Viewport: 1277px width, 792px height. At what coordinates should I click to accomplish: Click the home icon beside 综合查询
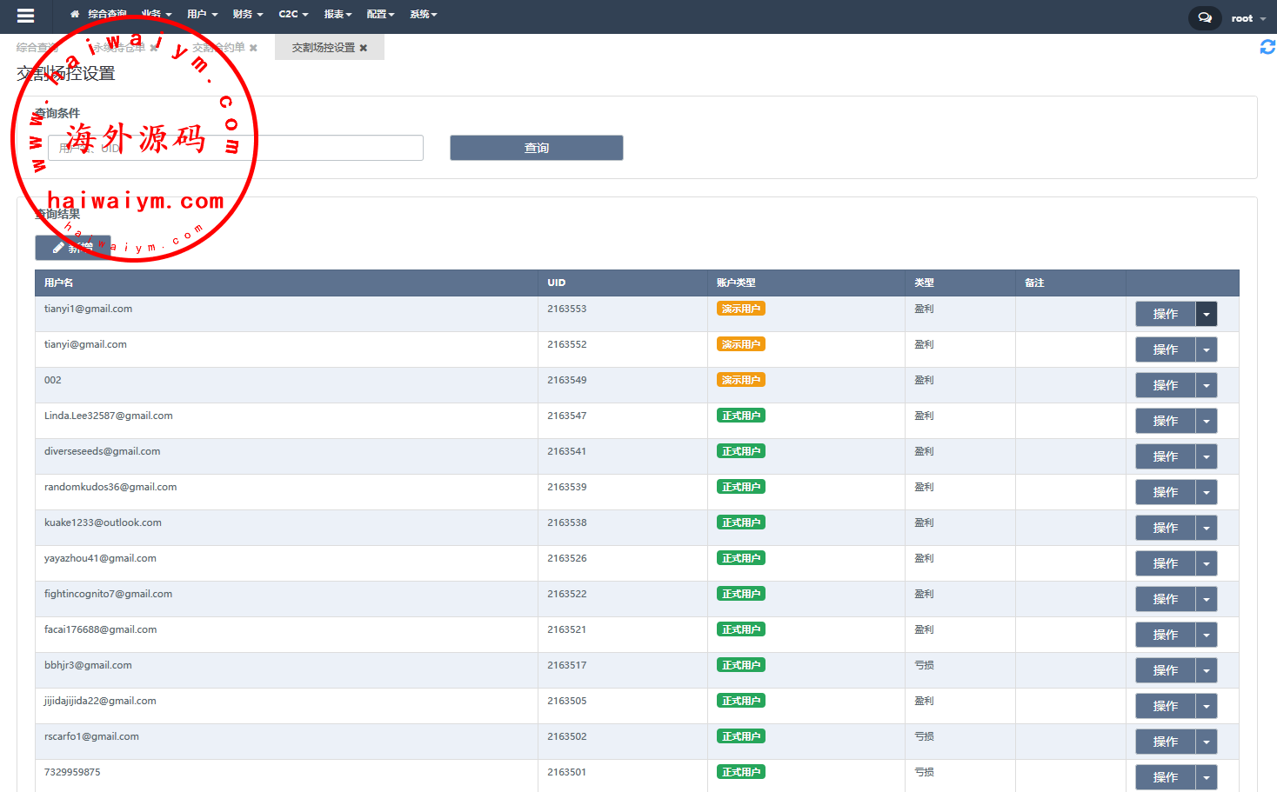75,15
